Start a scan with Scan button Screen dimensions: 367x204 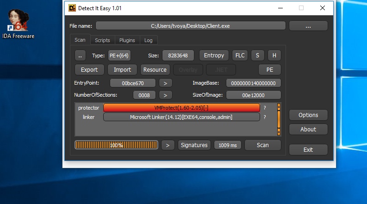262,145
